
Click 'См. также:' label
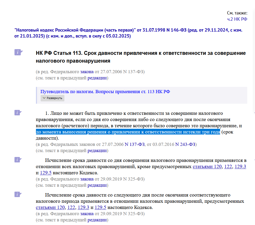point(237,13)
